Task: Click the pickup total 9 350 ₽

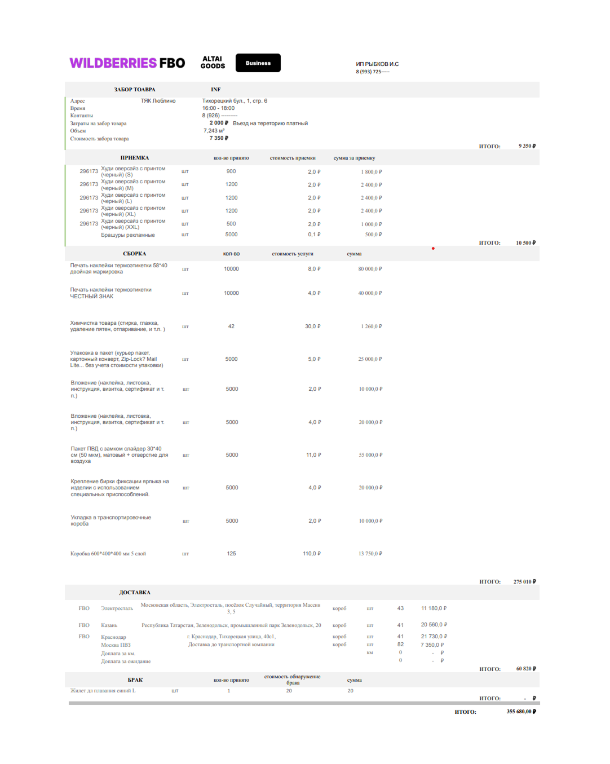Action: tap(527, 146)
